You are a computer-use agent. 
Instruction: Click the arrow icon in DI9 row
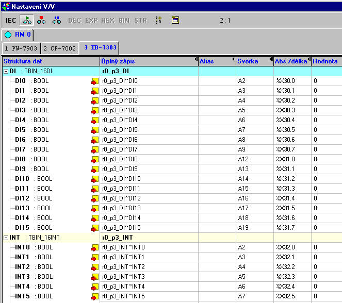point(95,170)
